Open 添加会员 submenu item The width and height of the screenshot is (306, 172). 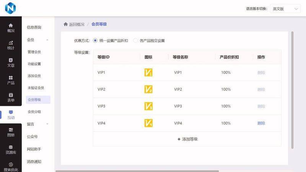[x=34, y=76]
